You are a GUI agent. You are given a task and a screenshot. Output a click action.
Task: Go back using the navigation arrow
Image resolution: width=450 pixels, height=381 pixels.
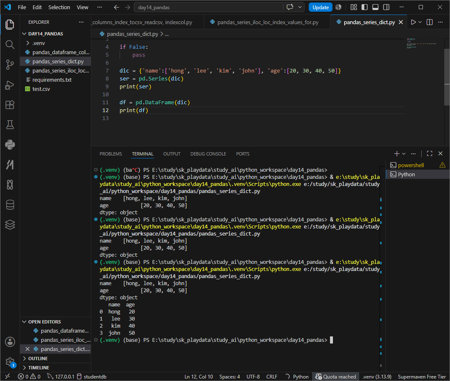[117, 7]
